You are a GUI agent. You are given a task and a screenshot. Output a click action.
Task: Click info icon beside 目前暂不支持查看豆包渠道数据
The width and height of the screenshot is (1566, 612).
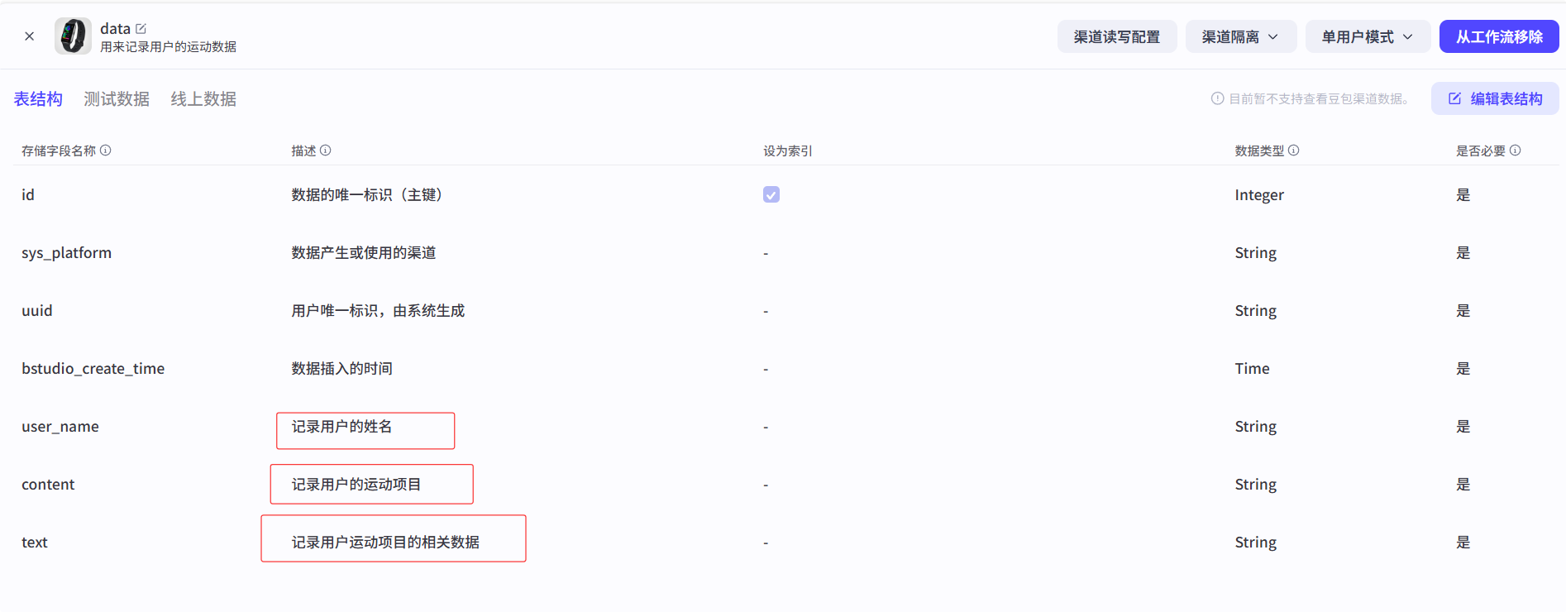click(1217, 98)
